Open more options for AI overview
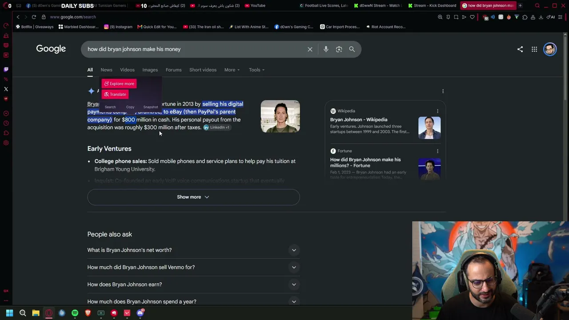 coord(443,91)
